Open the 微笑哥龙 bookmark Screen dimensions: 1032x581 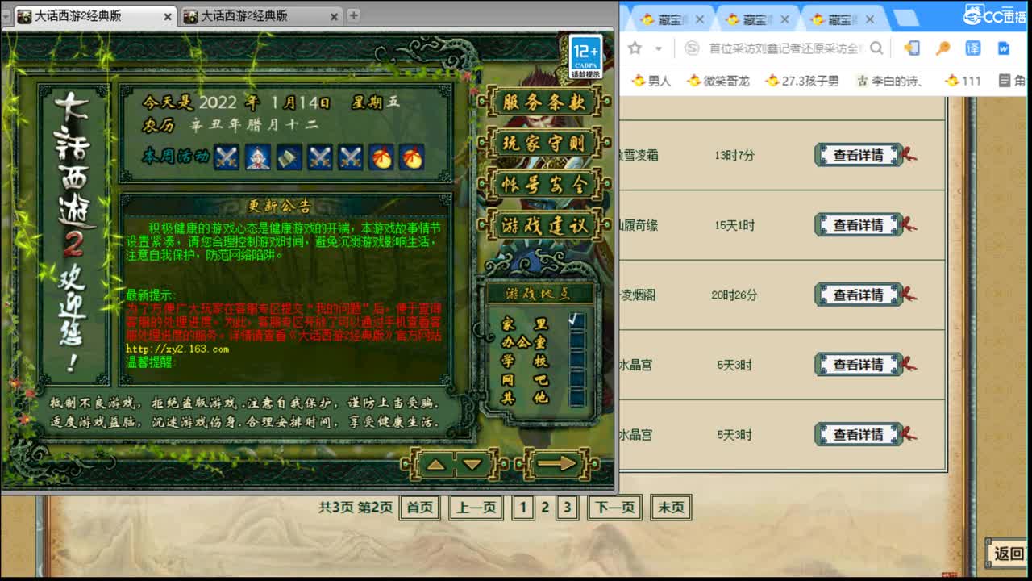click(718, 81)
